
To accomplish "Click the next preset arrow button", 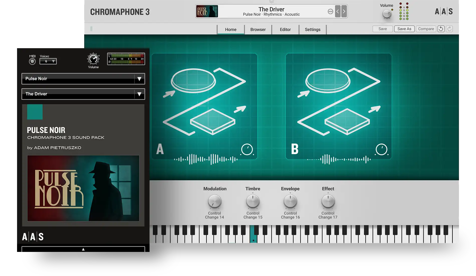I will click(x=344, y=11).
